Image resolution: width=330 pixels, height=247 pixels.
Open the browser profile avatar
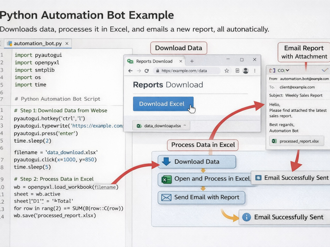point(246,70)
